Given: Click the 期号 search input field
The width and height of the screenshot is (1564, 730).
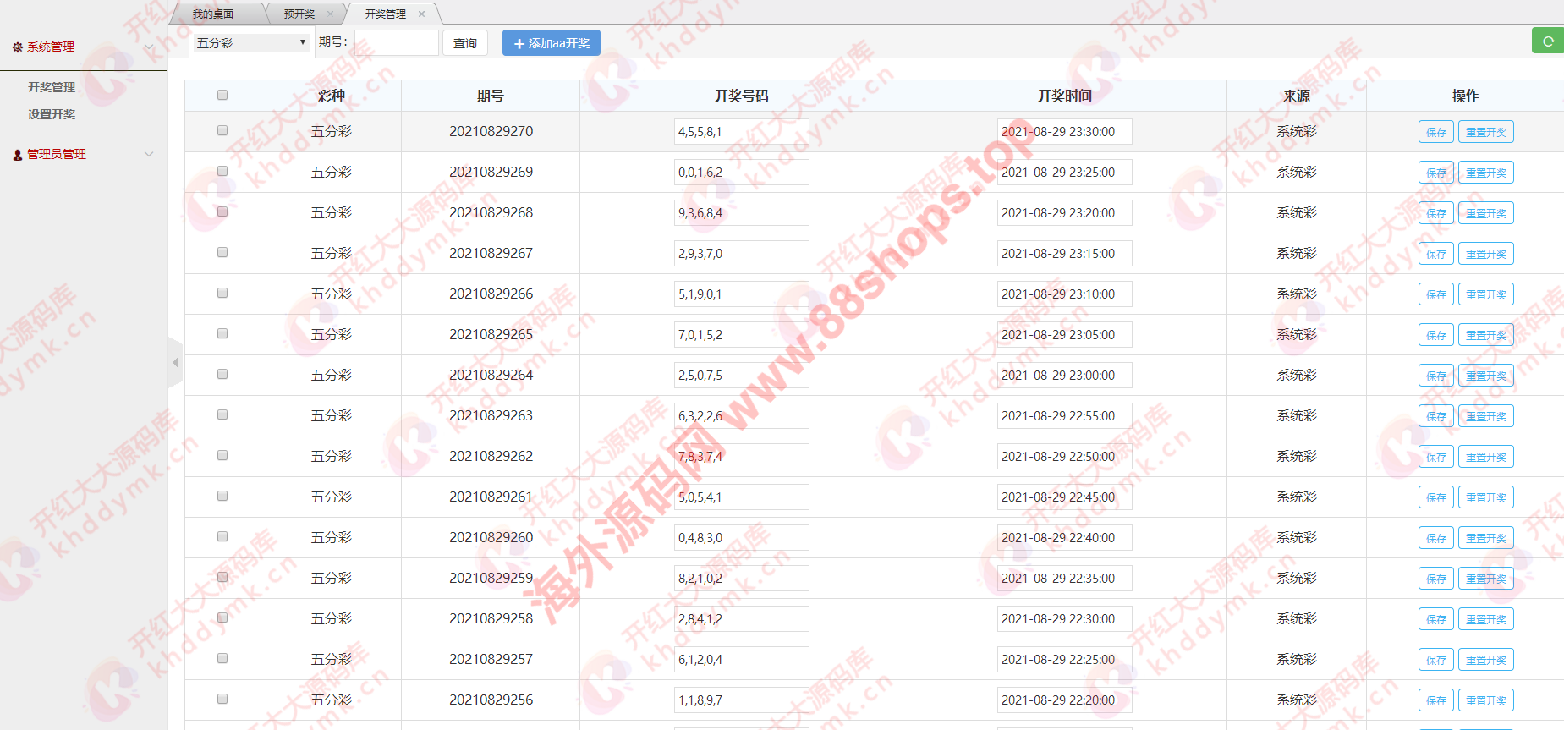Looking at the screenshot, I should (396, 42).
